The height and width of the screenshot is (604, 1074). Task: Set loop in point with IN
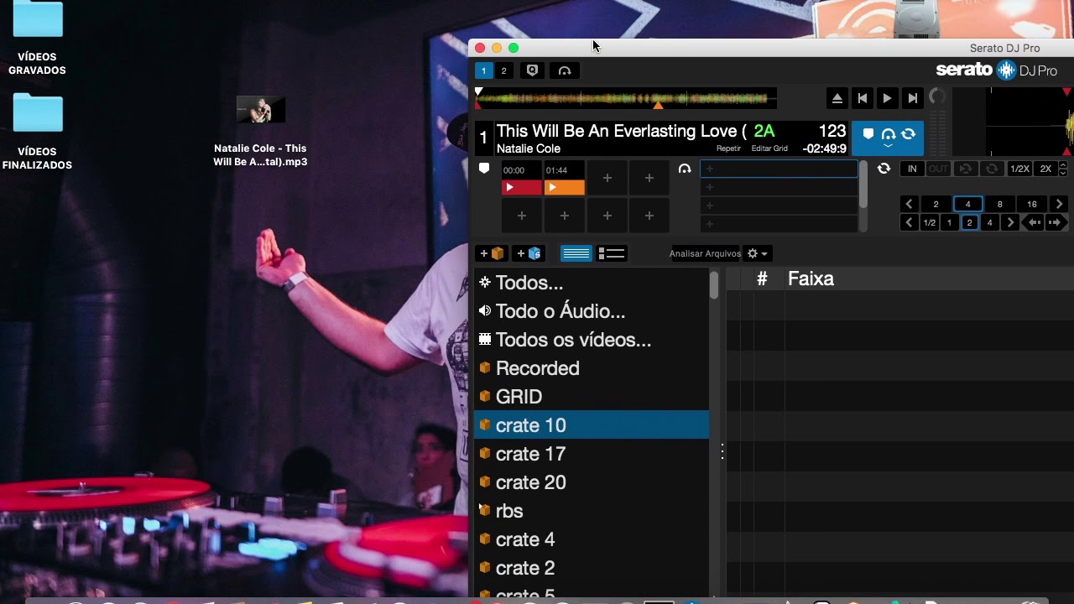pos(912,169)
